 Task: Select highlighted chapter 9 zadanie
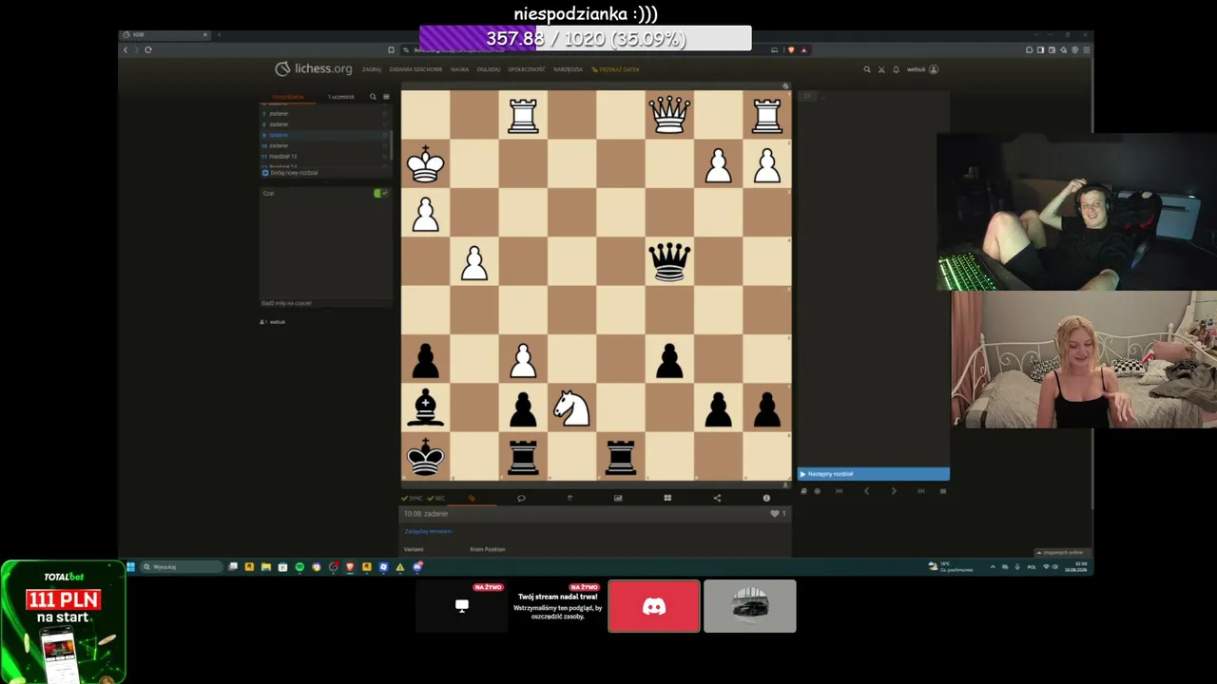coord(323,135)
